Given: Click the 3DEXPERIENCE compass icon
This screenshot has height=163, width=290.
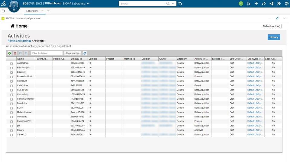Looking at the screenshot, I should [14, 6].
